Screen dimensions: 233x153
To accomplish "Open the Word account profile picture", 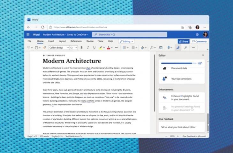I will 205,34.
